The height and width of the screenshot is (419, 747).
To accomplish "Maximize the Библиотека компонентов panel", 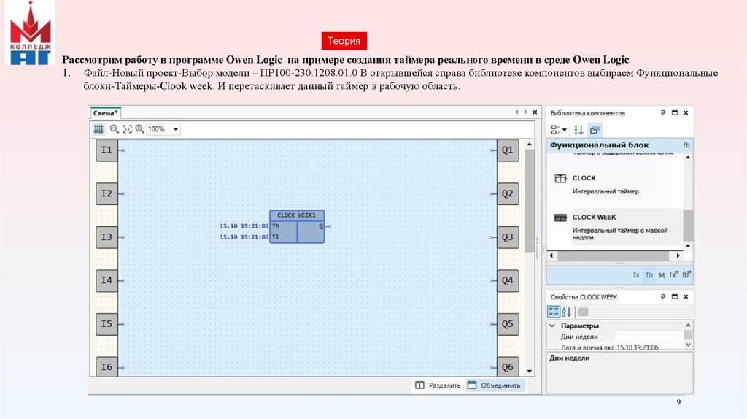I will [675, 113].
